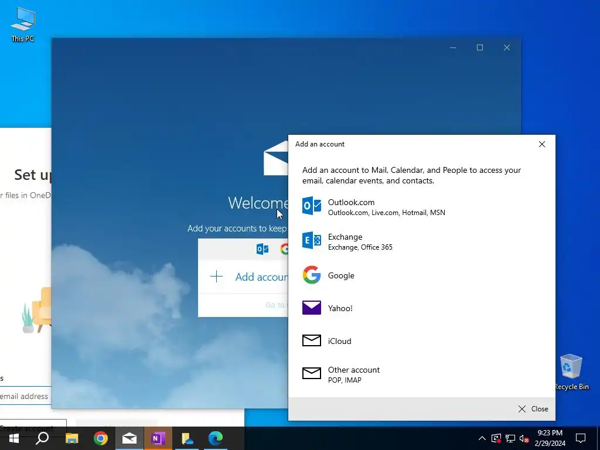Open OneDrive setup from taskbar
This screenshot has width=600, height=450.
click(187, 438)
